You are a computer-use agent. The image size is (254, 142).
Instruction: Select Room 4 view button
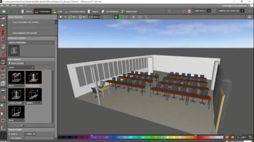(x=95, y=17)
